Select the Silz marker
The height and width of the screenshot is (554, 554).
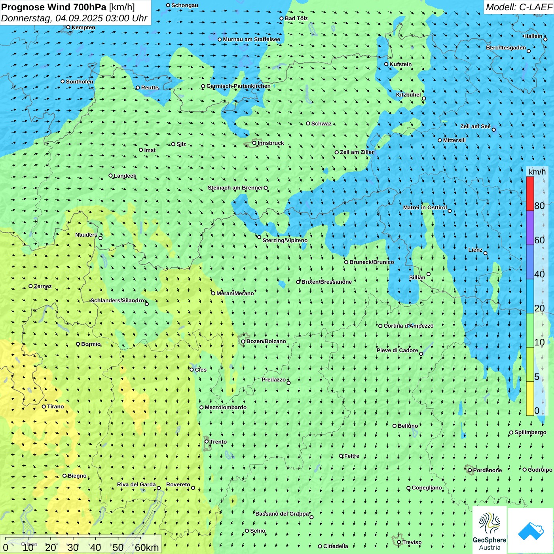(173, 144)
